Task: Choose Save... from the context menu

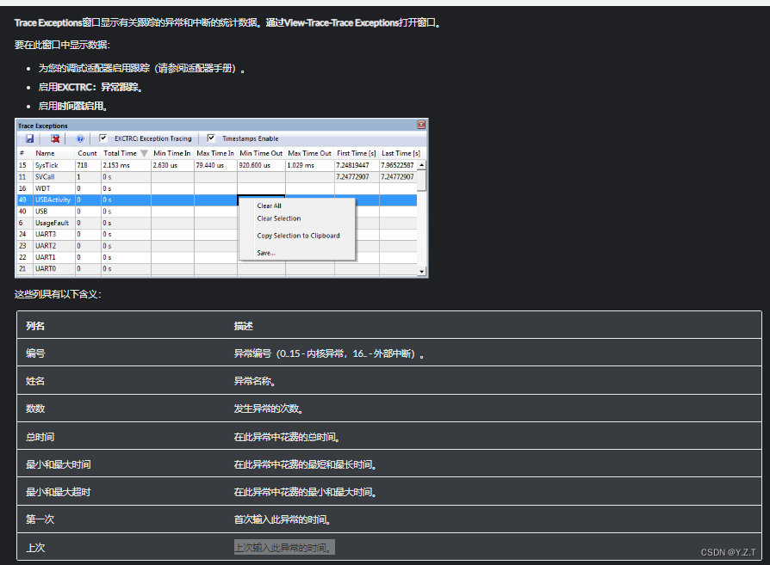Action: click(x=265, y=253)
